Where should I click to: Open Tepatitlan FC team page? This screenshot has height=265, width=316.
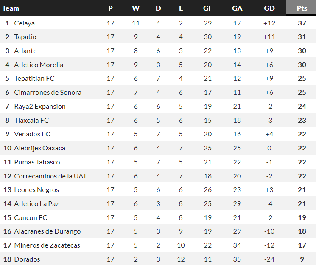[34, 79]
